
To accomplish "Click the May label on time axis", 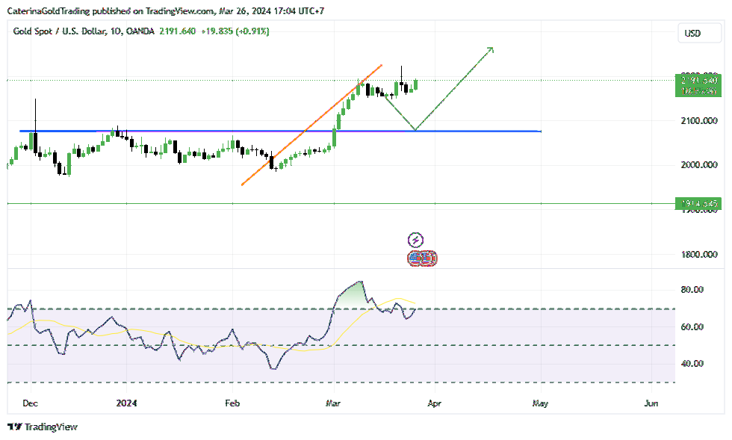I will point(540,403).
